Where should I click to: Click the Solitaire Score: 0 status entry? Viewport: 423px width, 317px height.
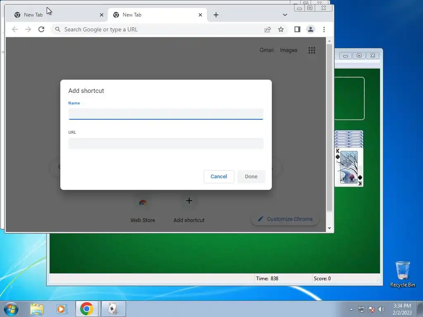[322, 279]
